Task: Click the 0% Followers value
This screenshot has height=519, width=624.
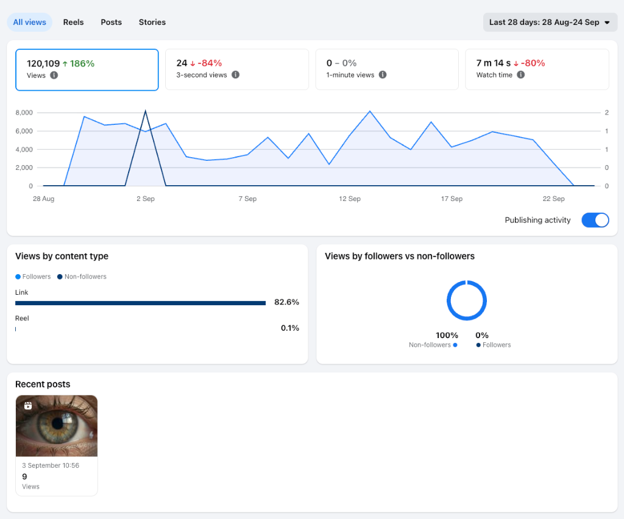Action: tap(482, 335)
